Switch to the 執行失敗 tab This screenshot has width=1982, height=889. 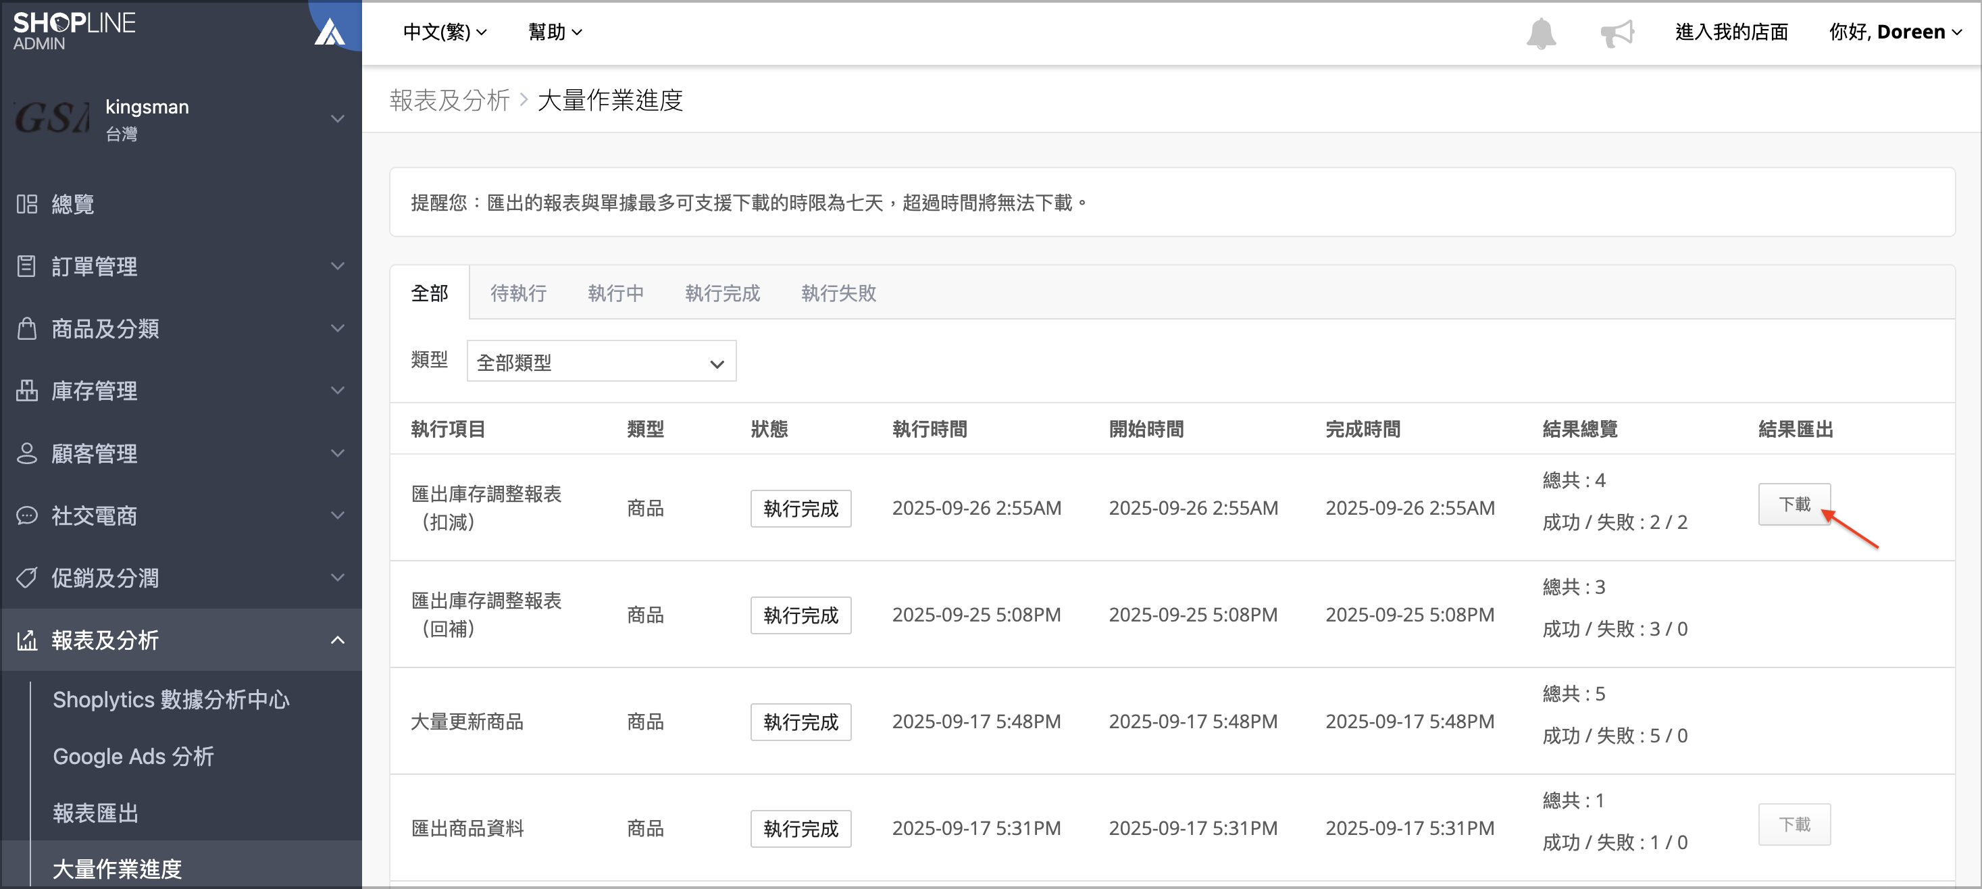tap(838, 293)
